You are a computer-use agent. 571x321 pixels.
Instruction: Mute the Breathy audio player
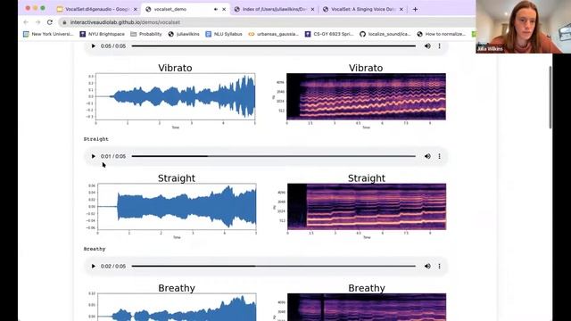tap(427, 266)
